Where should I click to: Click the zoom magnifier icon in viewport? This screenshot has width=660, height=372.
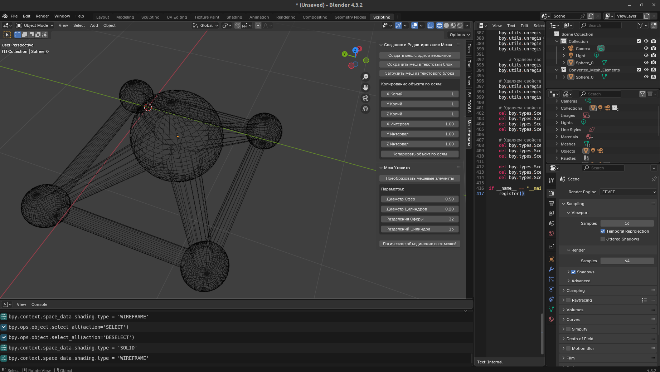[x=365, y=77]
